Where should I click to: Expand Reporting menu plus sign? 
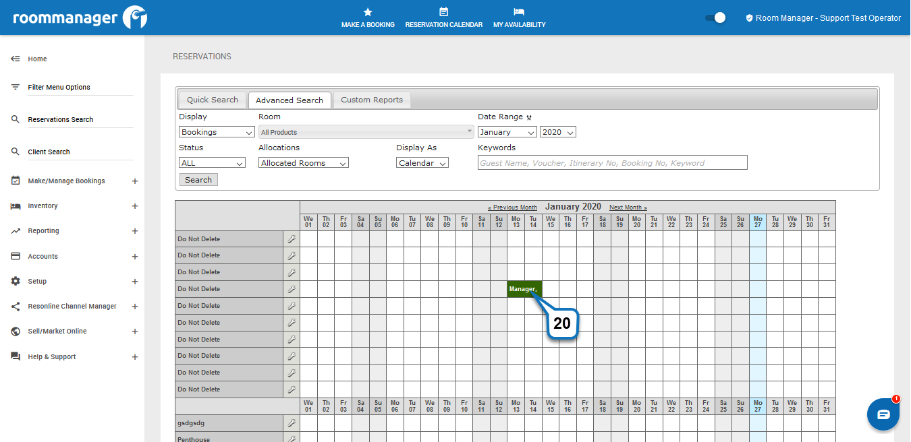135,231
